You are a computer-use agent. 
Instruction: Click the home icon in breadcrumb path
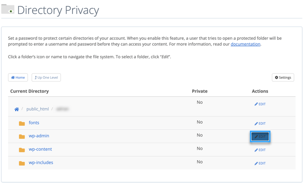tap(17, 109)
